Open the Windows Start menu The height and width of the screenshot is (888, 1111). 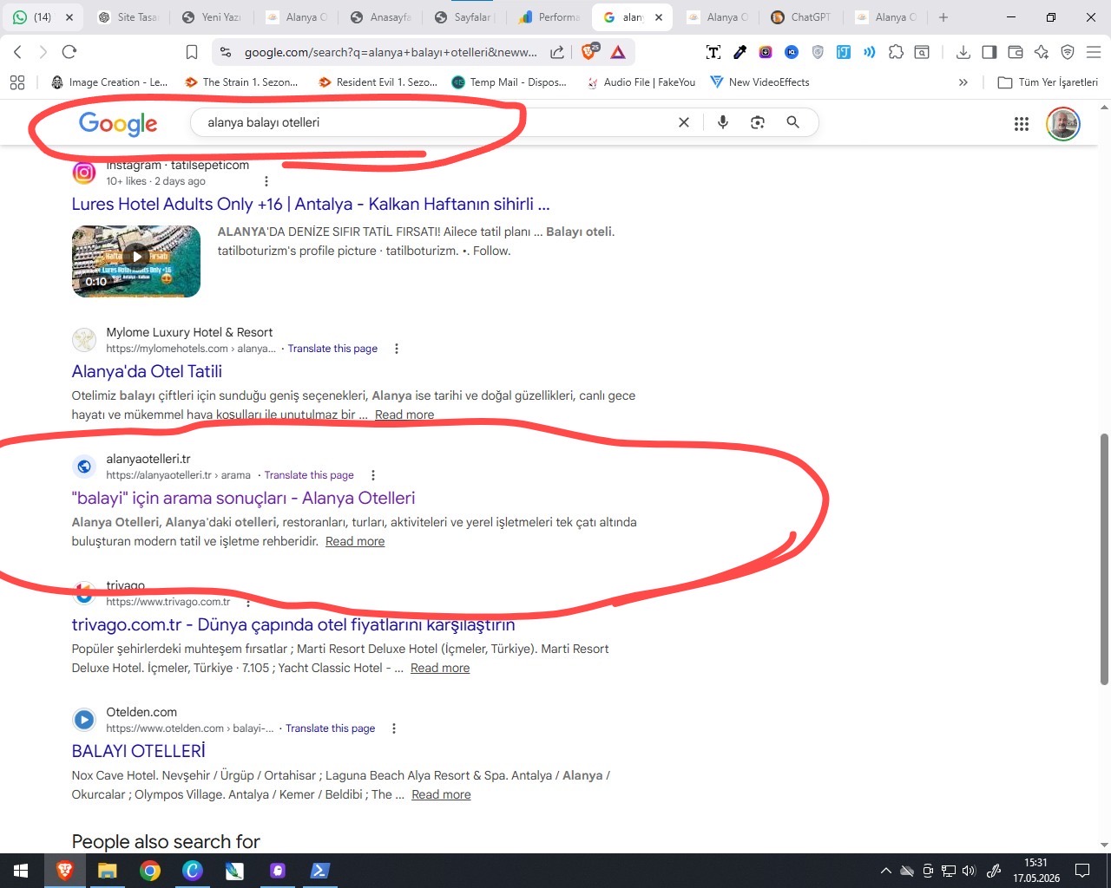(21, 871)
